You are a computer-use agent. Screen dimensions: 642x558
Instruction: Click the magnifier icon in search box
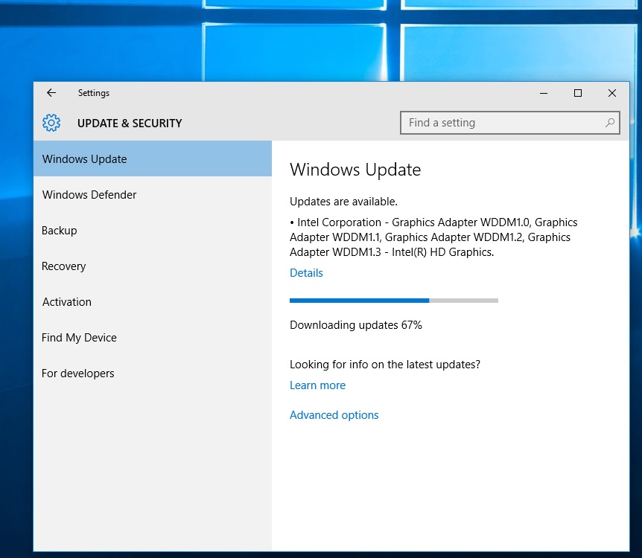click(x=610, y=123)
